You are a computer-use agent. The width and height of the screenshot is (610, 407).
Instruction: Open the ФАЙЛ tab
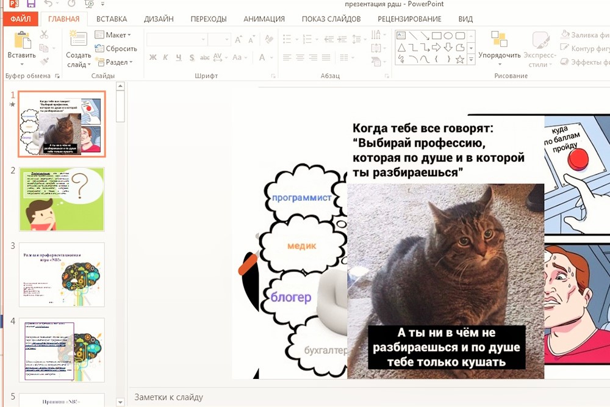coord(20,19)
